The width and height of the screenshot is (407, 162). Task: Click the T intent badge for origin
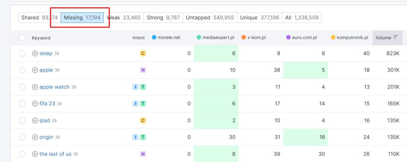143,137
